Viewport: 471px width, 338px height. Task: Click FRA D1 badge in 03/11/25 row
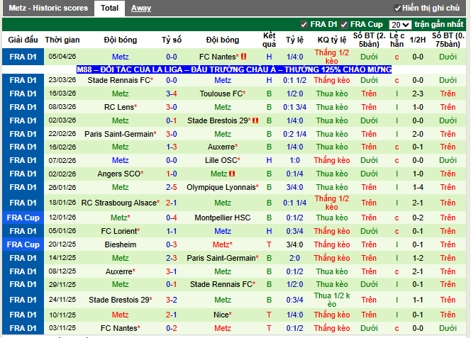[22, 328]
